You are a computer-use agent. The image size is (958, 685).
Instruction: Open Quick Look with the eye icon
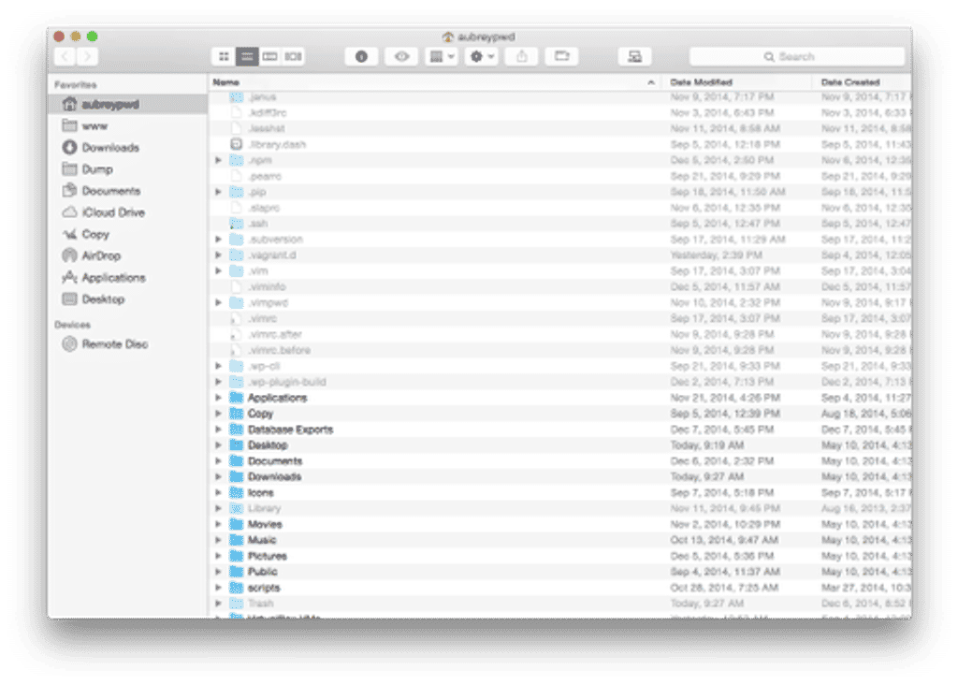coord(401,56)
